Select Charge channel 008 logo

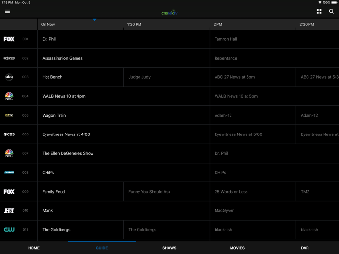pyautogui.click(x=9, y=172)
